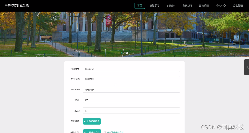The width and height of the screenshot is (249, 133).
Task: Click the 姓名 field containing 张三
Action: tap(131, 111)
